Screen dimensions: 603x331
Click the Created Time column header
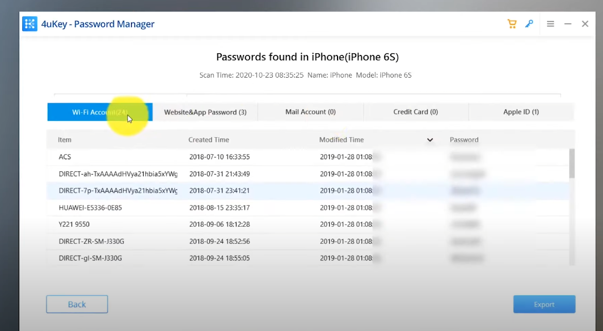208,139
